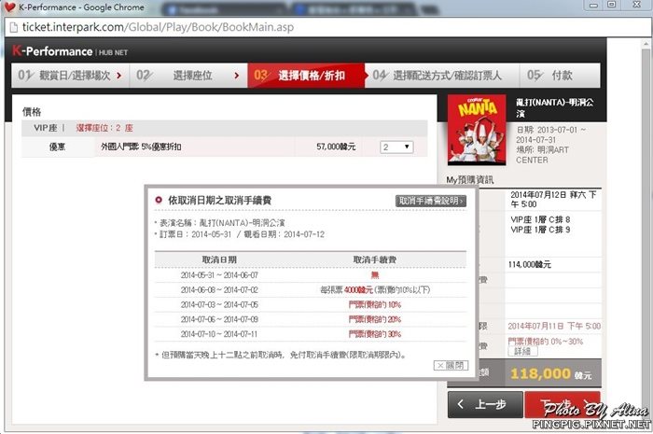Click the K-Performance HUB NET logo
Viewport: 653px width, 434px height.
tap(70, 51)
